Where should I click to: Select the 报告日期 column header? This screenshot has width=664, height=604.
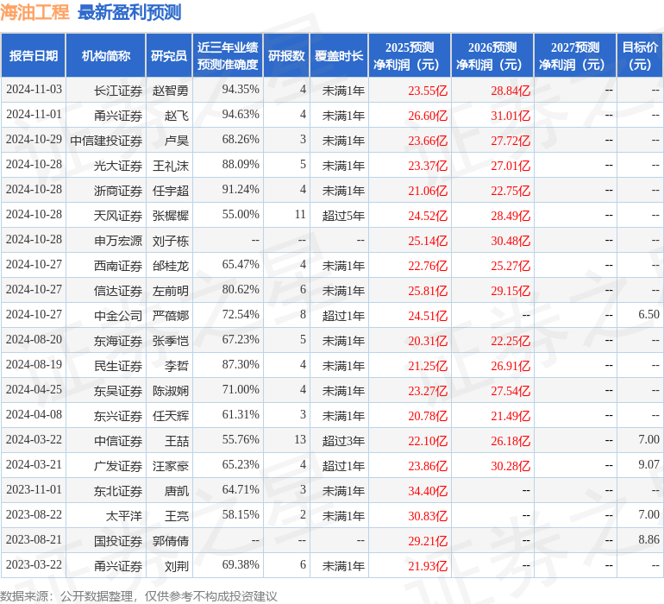pos(34,55)
